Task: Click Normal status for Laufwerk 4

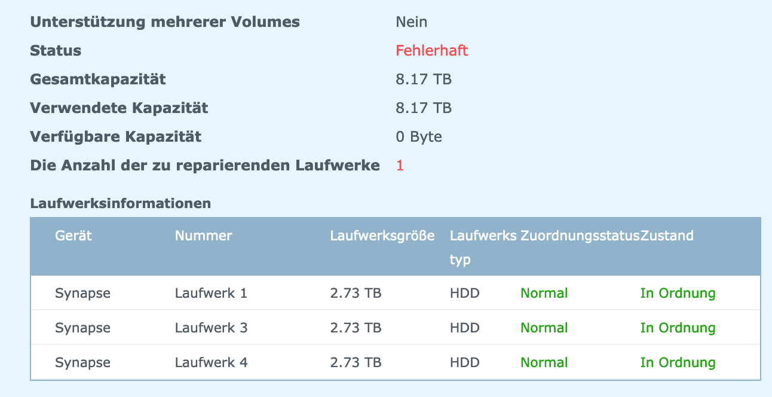Action: [544, 362]
